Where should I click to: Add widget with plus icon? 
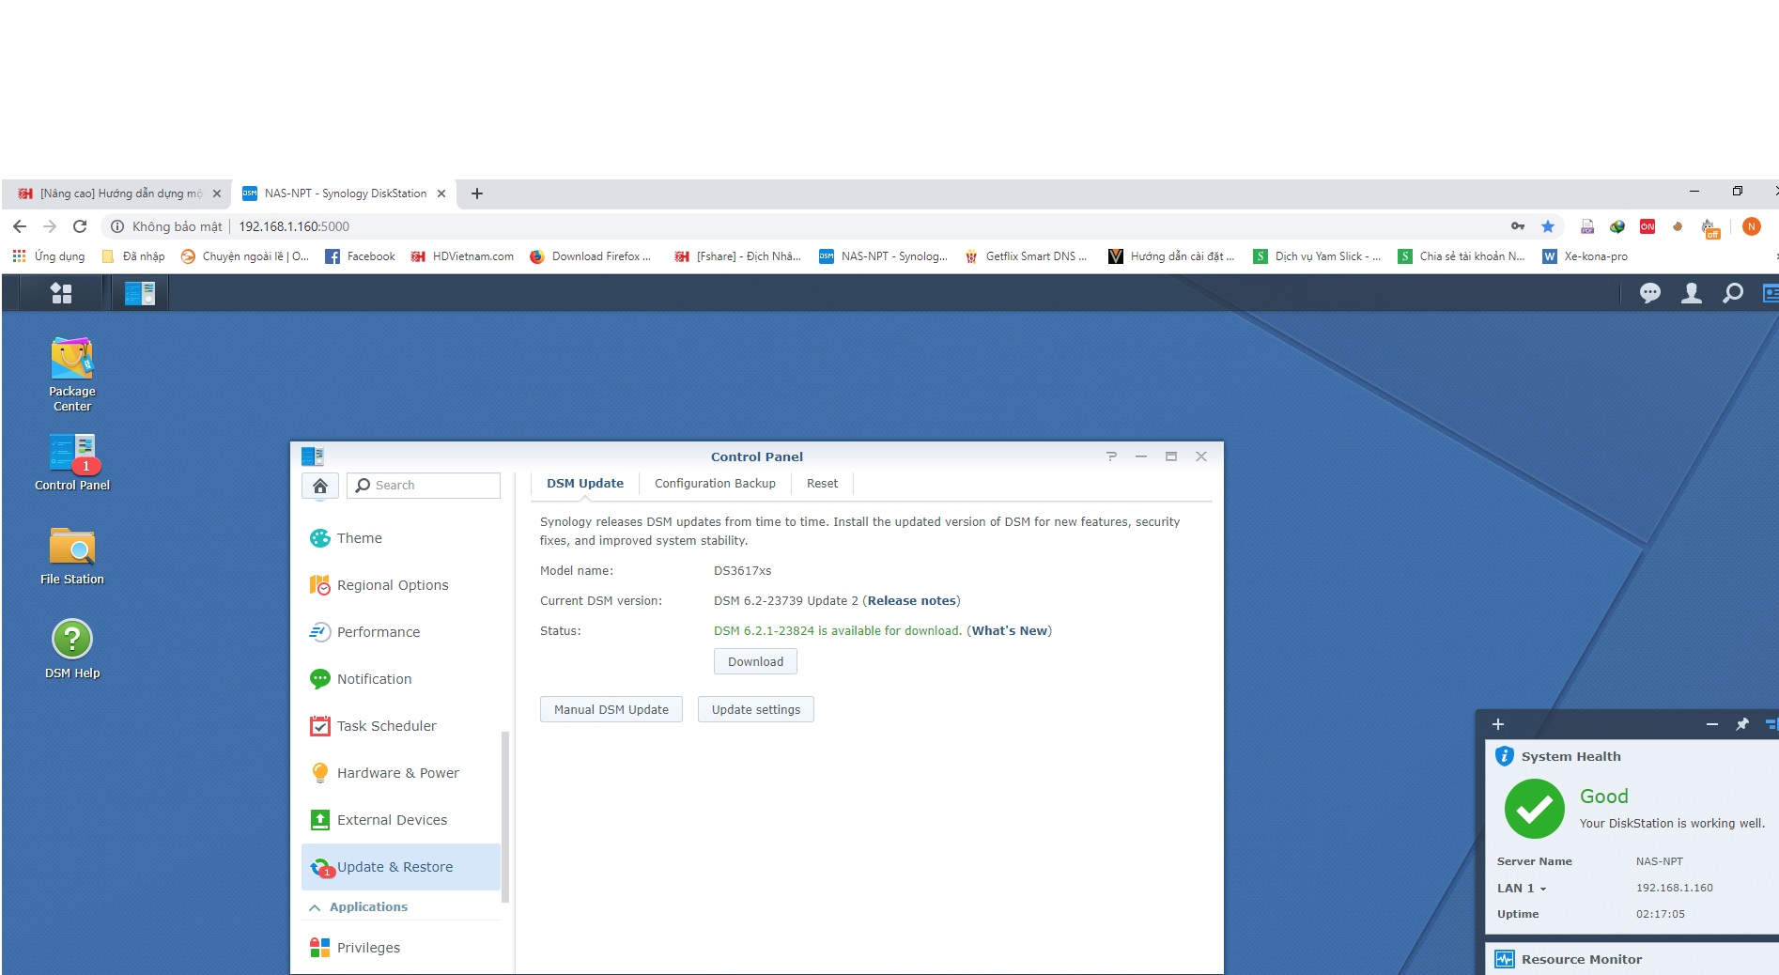coord(1498,724)
